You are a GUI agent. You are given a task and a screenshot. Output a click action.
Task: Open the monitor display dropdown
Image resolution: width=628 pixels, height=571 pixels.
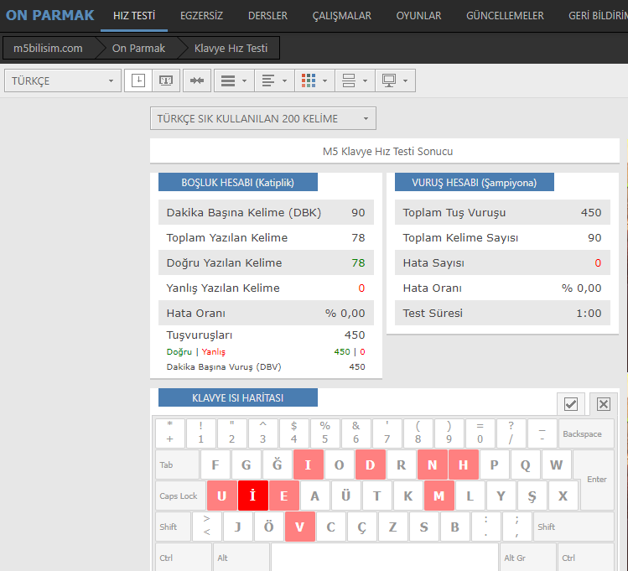tap(395, 80)
